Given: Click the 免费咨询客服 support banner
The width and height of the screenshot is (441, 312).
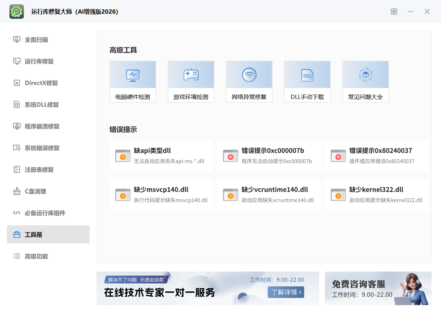Looking at the screenshot, I should (x=378, y=288).
